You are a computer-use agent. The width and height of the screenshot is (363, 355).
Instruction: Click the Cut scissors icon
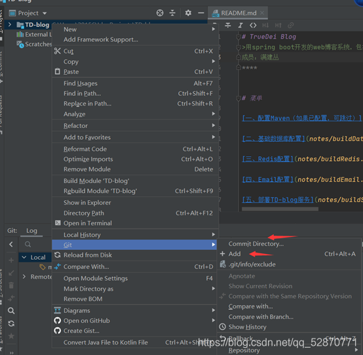(x=58, y=51)
